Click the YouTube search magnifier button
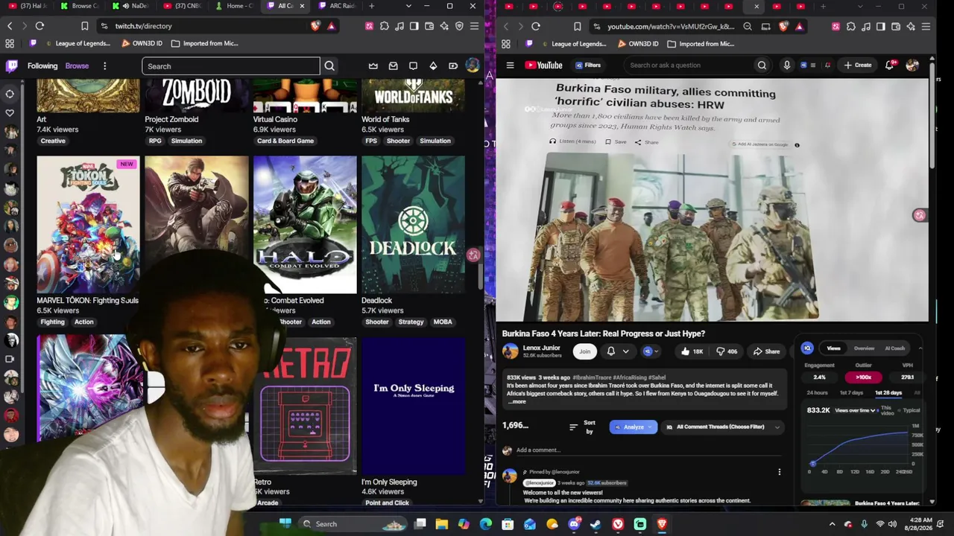Viewport: 954px width, 536px height. [x=762, y=66]
